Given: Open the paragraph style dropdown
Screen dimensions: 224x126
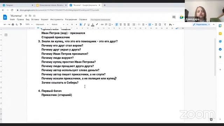Looking at the screenshot, I should [x=42, y=24].
